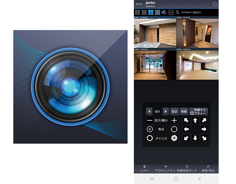Toggle the muted speaker audio icon
This screenshot has height=184, width=236.
tap(164, 12)
